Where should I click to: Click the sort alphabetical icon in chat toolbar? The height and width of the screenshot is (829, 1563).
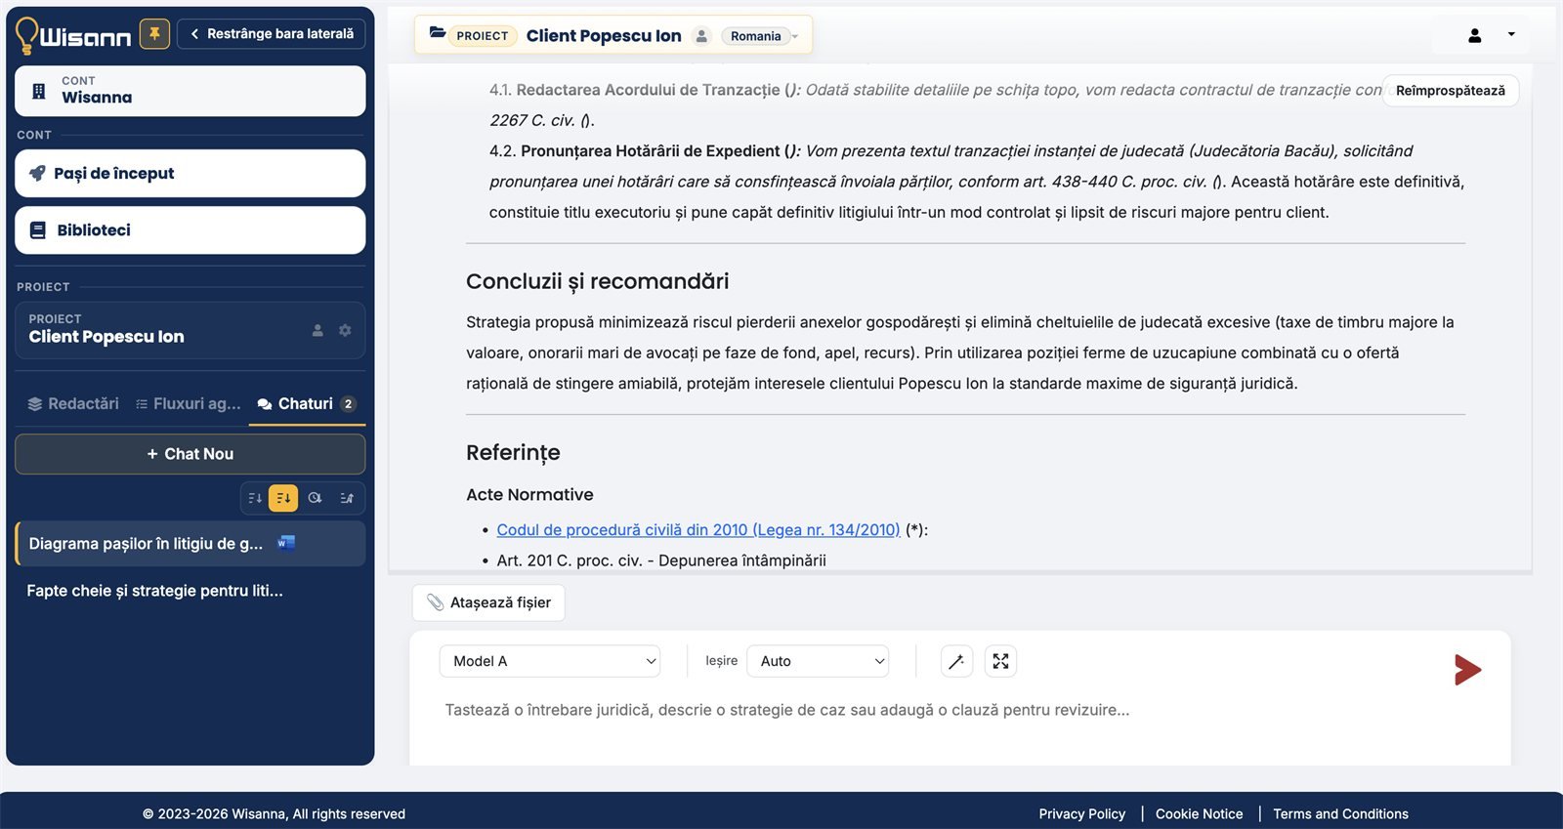347,498
